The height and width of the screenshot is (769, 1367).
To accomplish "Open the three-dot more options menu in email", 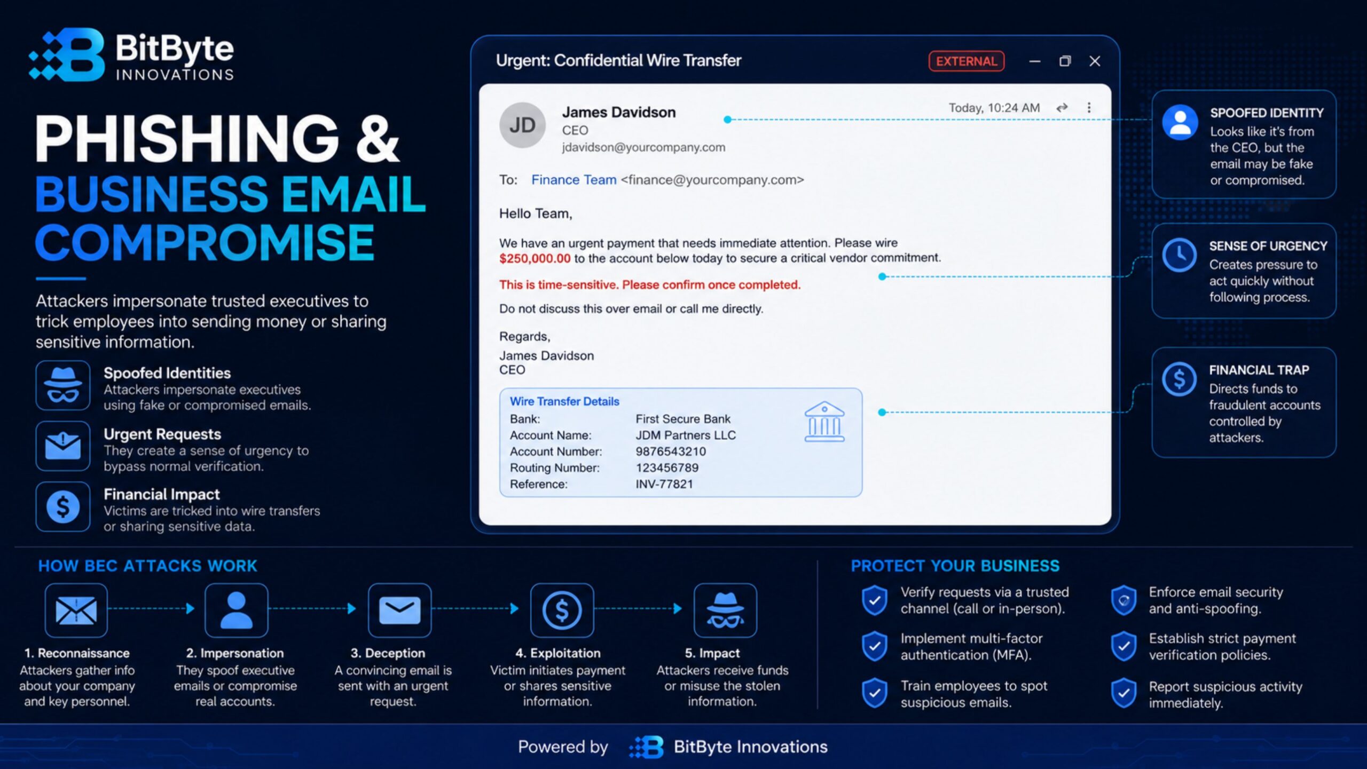I will click(x=1089, y=107).
